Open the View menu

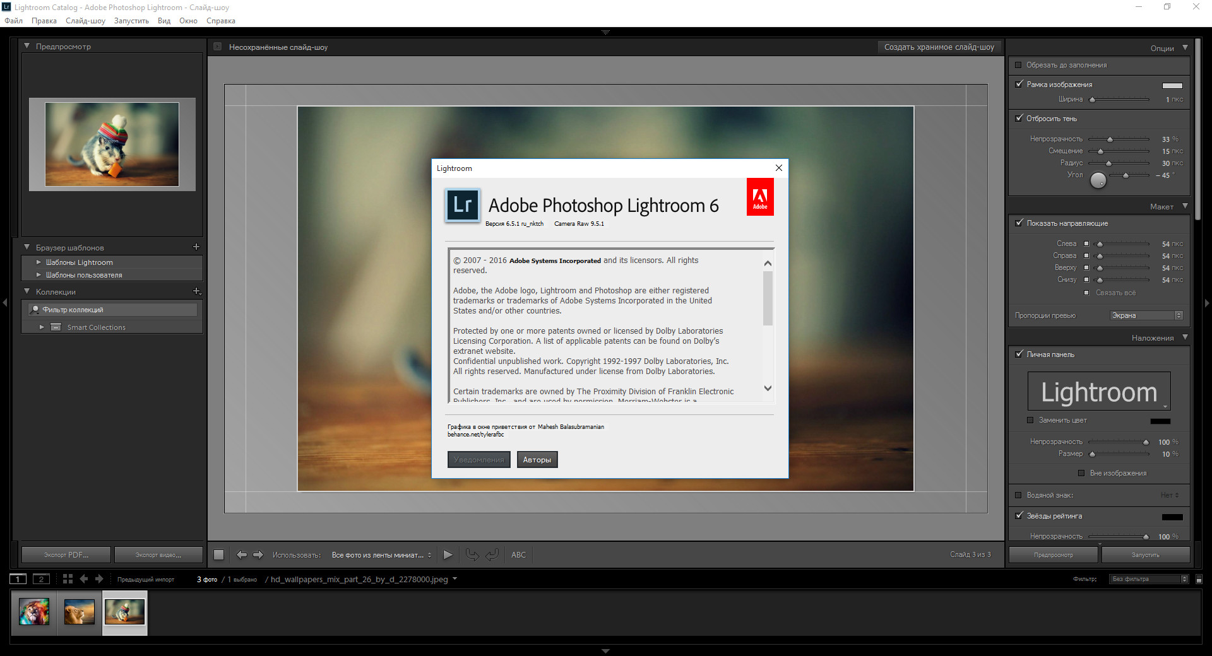coord(164,21)
